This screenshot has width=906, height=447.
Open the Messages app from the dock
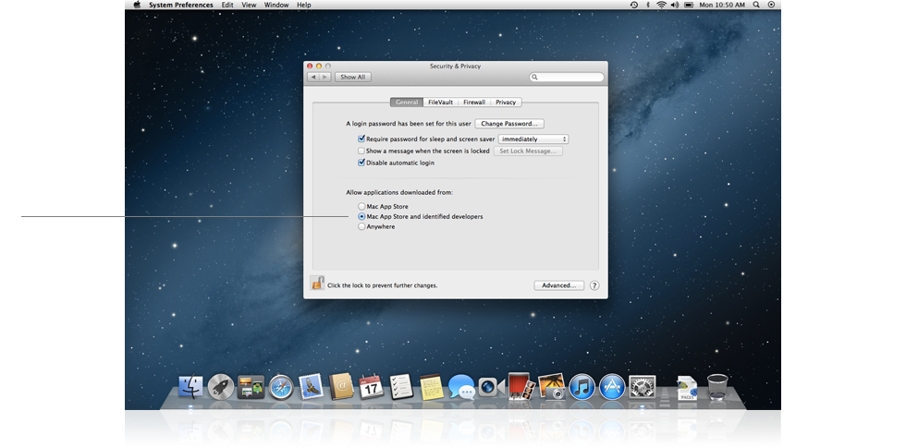click(x=460, y=387)
